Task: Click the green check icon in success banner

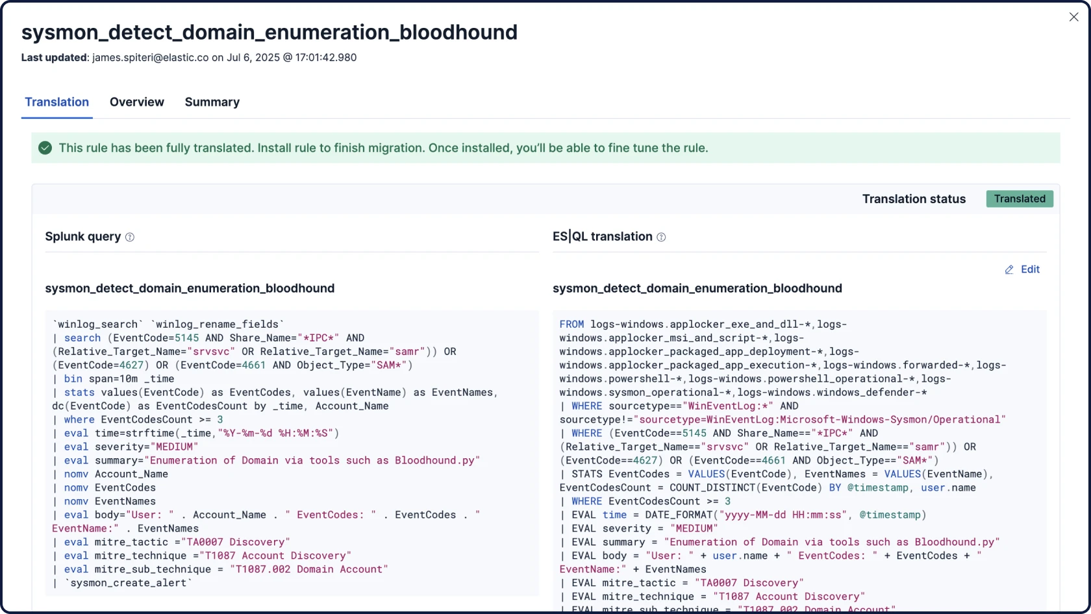Action: coord(45,148)
